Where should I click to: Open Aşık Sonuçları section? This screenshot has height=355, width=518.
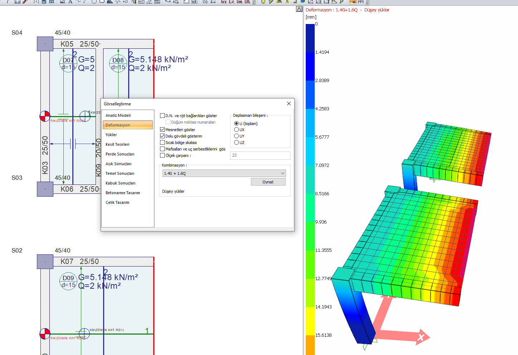click(x=127, y=164)
